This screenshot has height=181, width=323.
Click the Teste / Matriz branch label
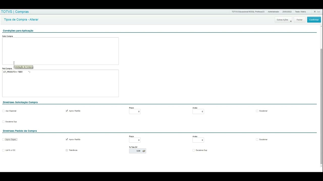pos(300,12)
